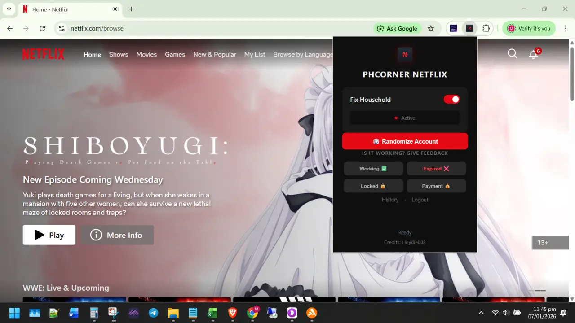Switch to Chrome in the taskbar
Viewport: 575px width, 323px height.
pyautogui.click(x=252, y=313)
